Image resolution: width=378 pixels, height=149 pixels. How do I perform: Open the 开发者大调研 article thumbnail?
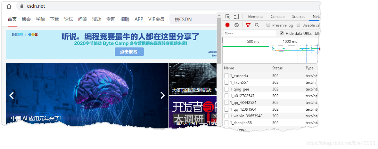[x=193, y=111]
